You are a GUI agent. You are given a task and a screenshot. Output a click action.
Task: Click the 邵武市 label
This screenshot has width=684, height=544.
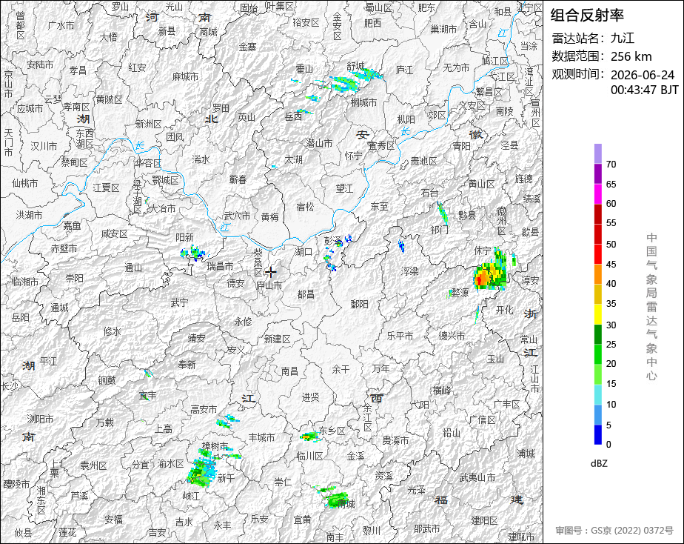pos(427,528)
